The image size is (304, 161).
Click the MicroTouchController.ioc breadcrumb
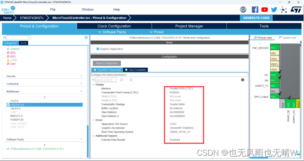tap(89, 18)
